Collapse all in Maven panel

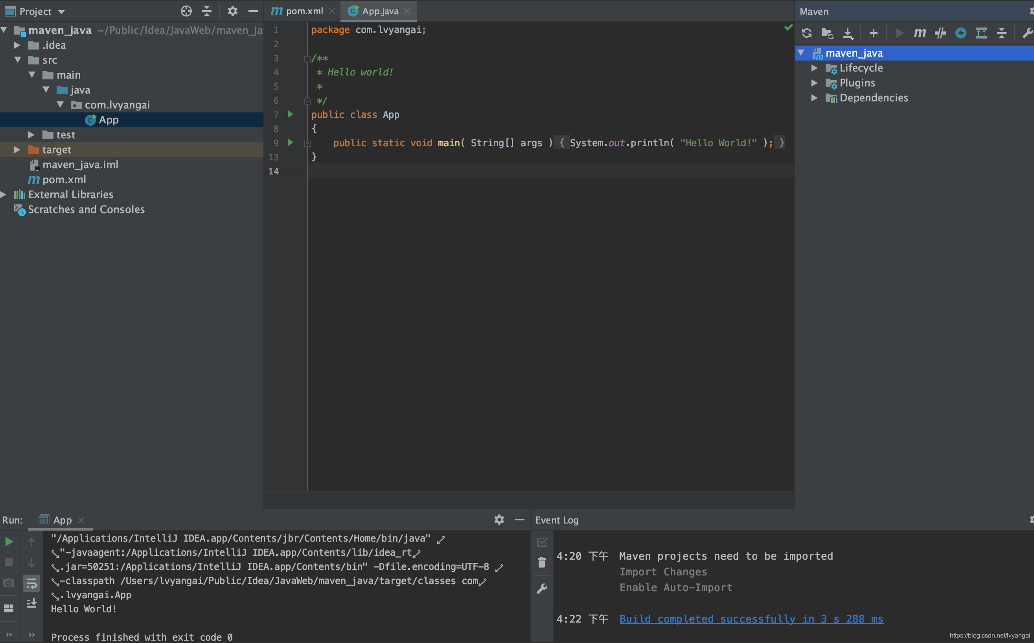pyautogui.click(x=1002, y=33)
